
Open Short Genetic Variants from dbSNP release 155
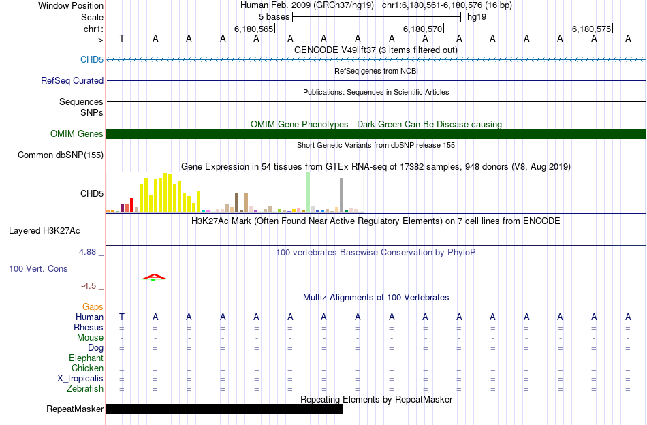pyautogui.click(x=376, y=145)
